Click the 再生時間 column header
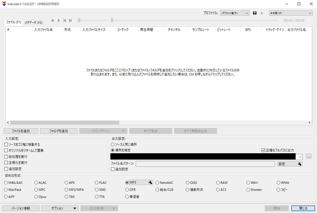The height and width of the screenshot is (213, 317). pos(150,30)
